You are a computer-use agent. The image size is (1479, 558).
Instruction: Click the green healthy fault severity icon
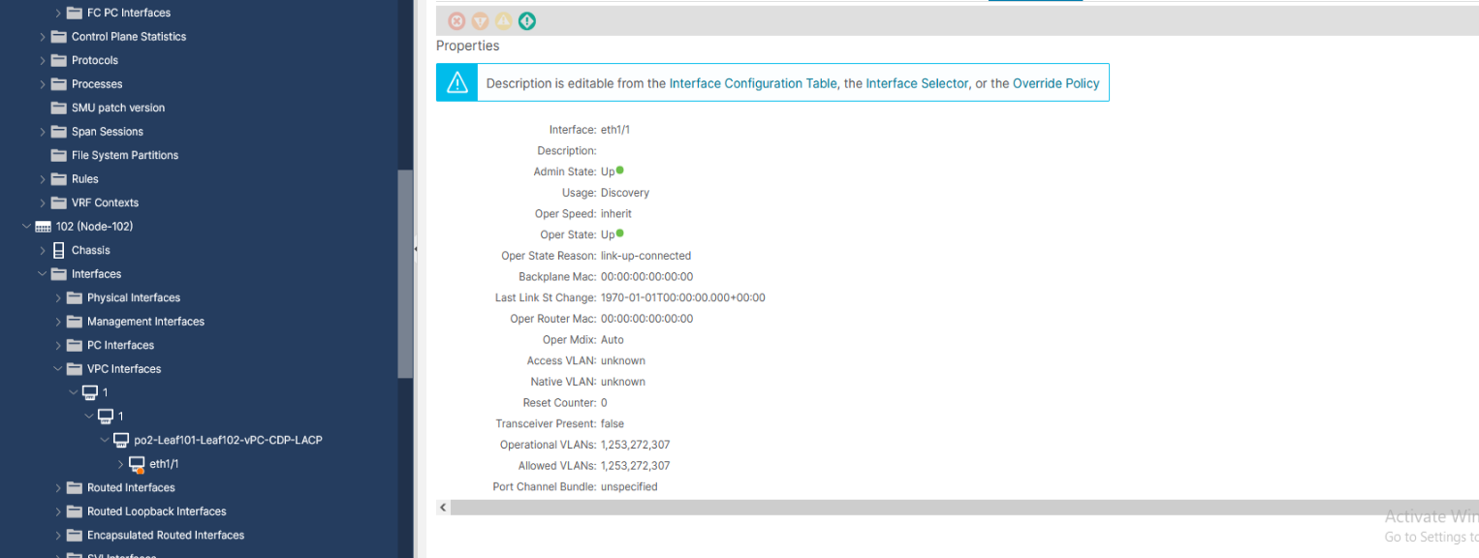click(x=527, y=20)
